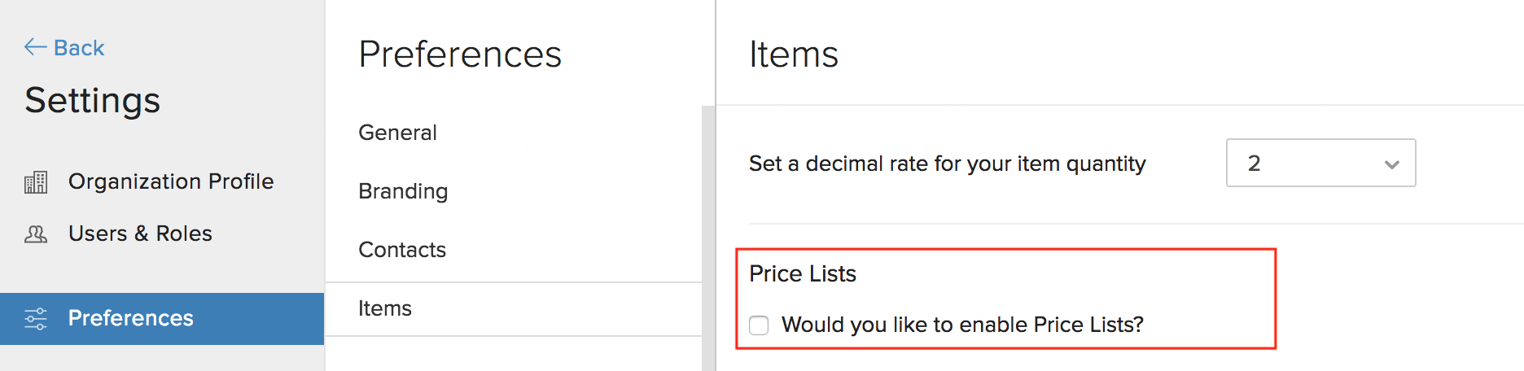Click the Price Lists section heading
The height and width of the screenshot is (371, 1524).
pyautogui.click(x=803, y=273)
